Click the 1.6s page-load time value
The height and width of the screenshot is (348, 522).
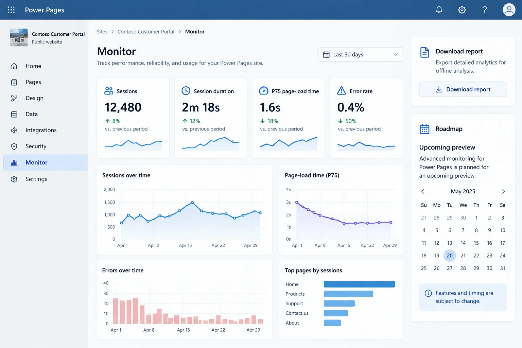(x=270, y=107)
